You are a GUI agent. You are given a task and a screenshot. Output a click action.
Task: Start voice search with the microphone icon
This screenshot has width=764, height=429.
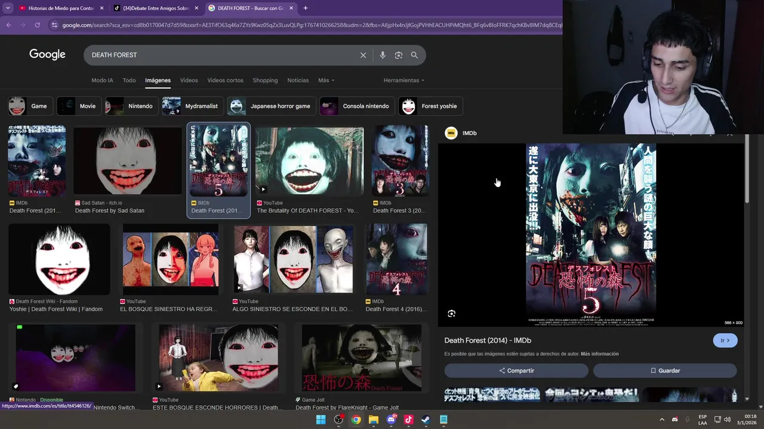coord(383,55)
